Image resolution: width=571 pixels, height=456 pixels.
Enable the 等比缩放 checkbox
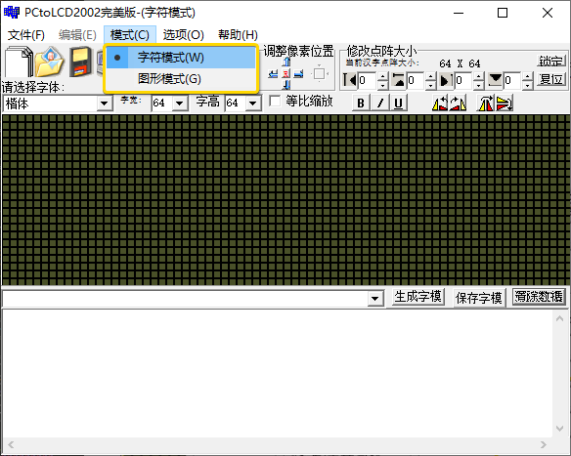click(x=275, y=101)
